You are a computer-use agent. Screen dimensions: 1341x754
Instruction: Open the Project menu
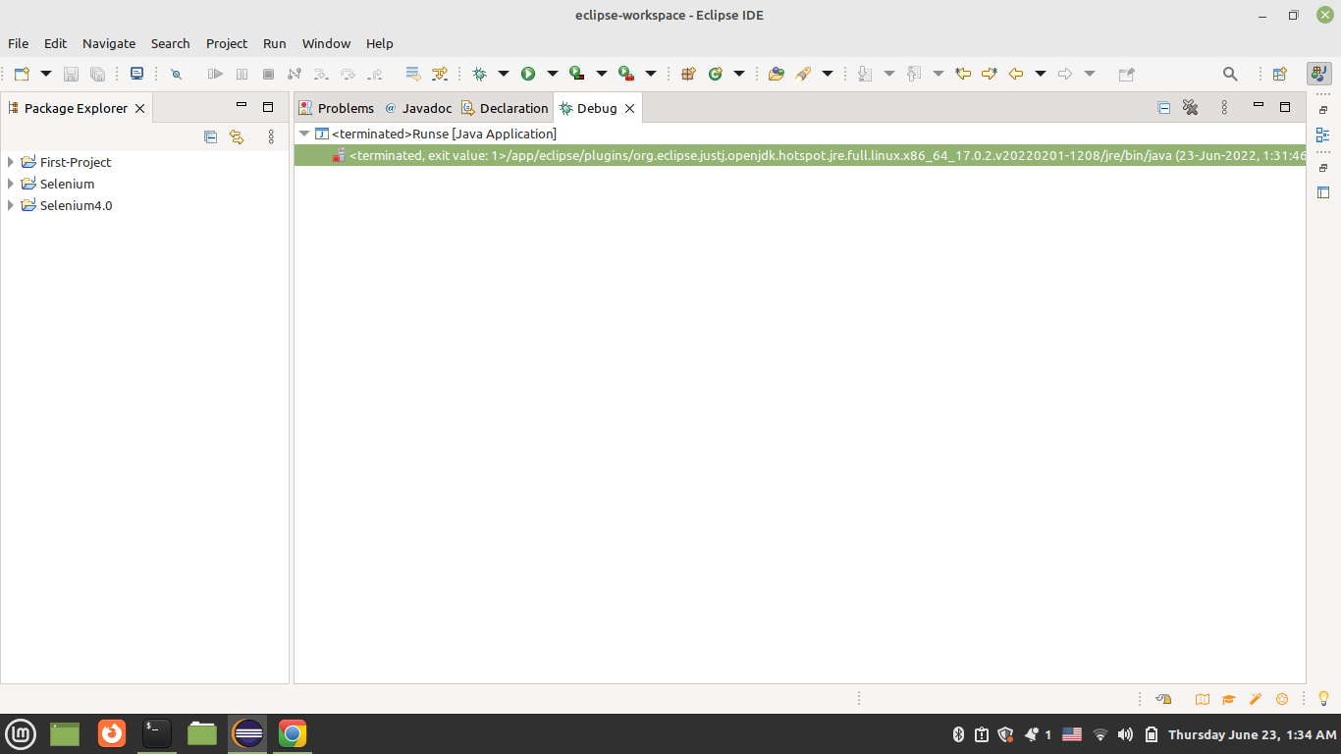point(227,43)
